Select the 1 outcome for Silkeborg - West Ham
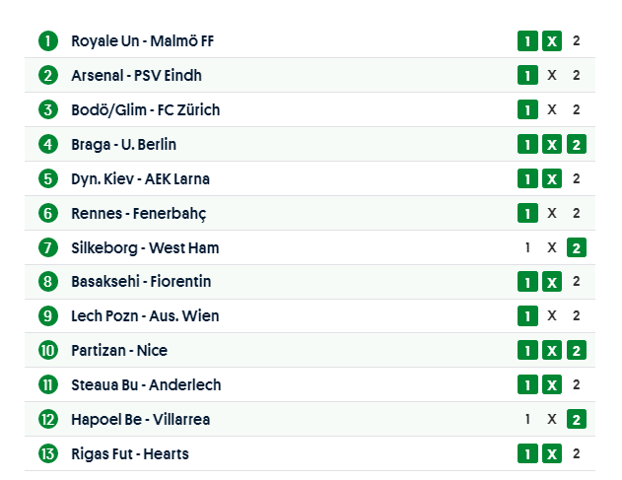Viewport: 622px width, 480px height. 527,247
